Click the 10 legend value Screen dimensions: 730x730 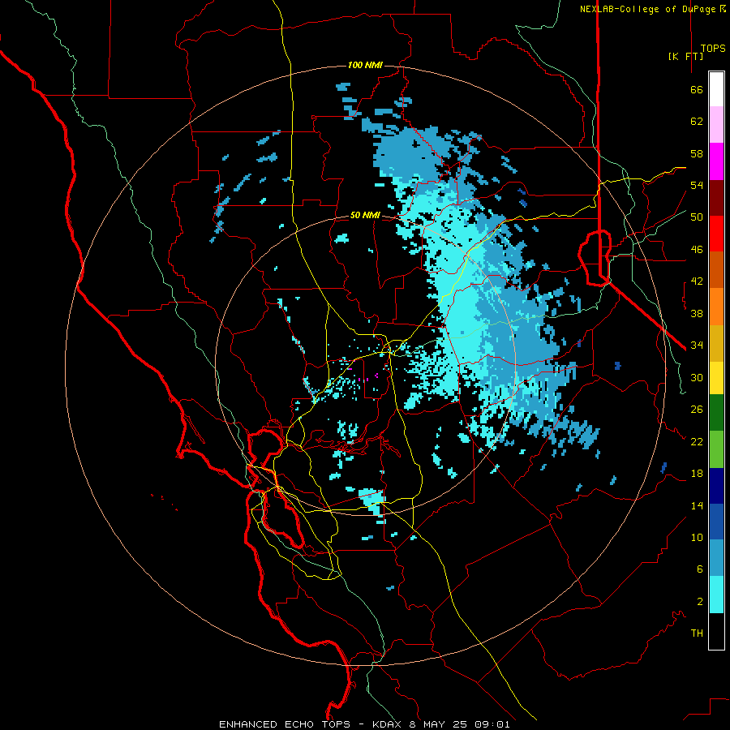point(697,537)
